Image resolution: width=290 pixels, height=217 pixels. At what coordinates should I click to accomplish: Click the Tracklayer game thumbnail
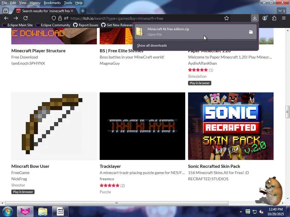(142, 126)
